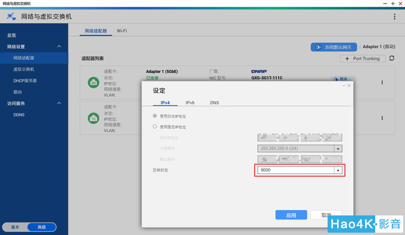Click the 系统默认网关 button
The width and height of the screenshot is (405, 235).
pyautogui.click(x=334, y=47)
